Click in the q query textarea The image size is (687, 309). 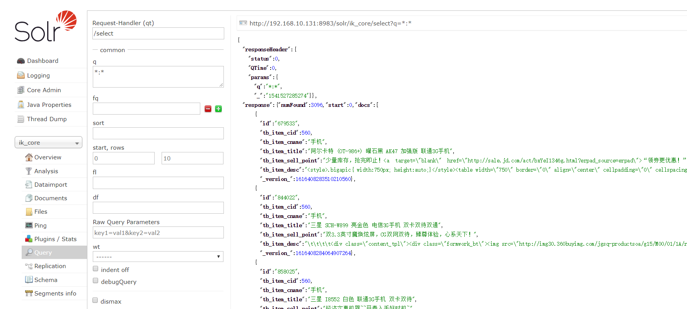158,77
